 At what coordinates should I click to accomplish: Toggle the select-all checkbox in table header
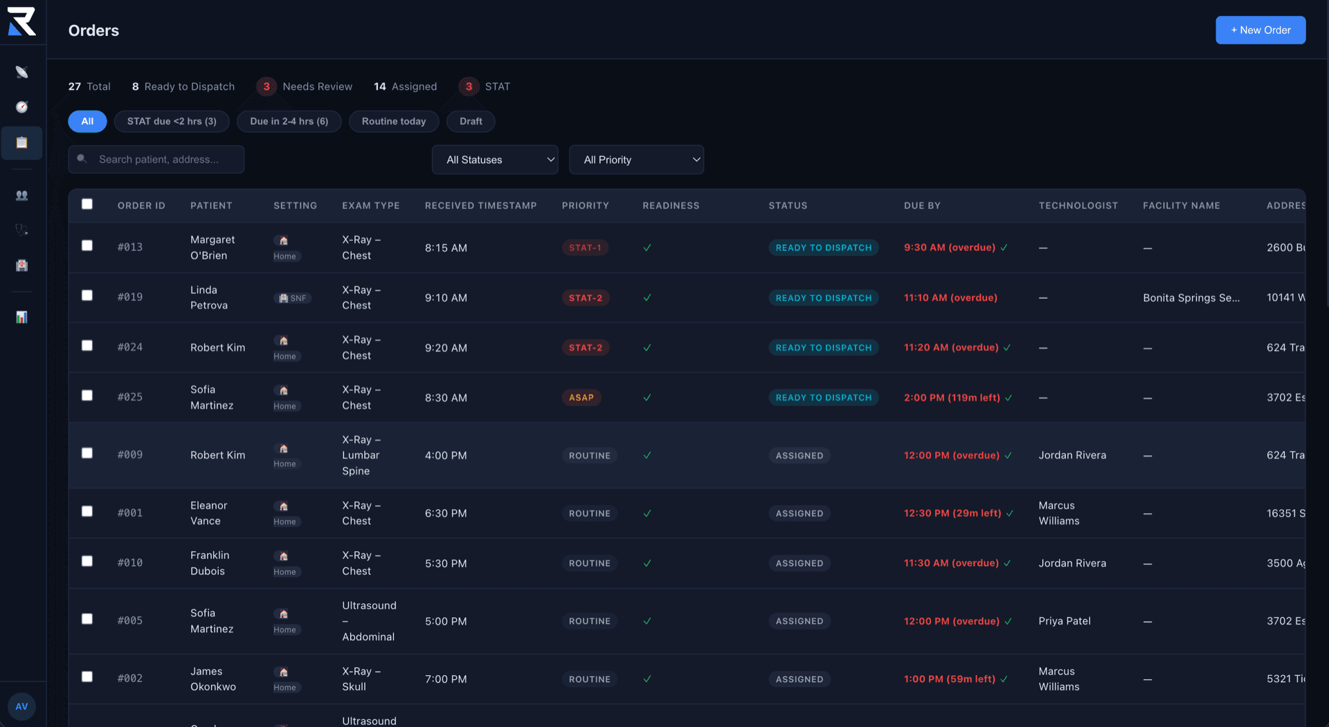87,205
